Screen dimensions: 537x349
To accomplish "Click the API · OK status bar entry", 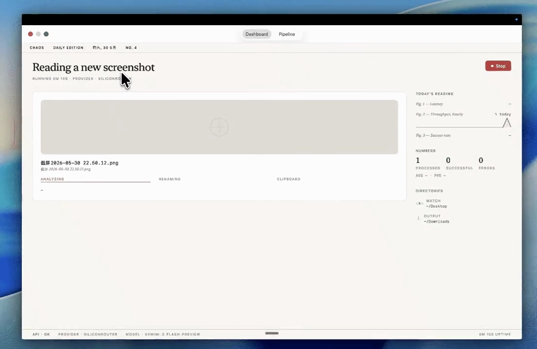I will tap(41, 334).
